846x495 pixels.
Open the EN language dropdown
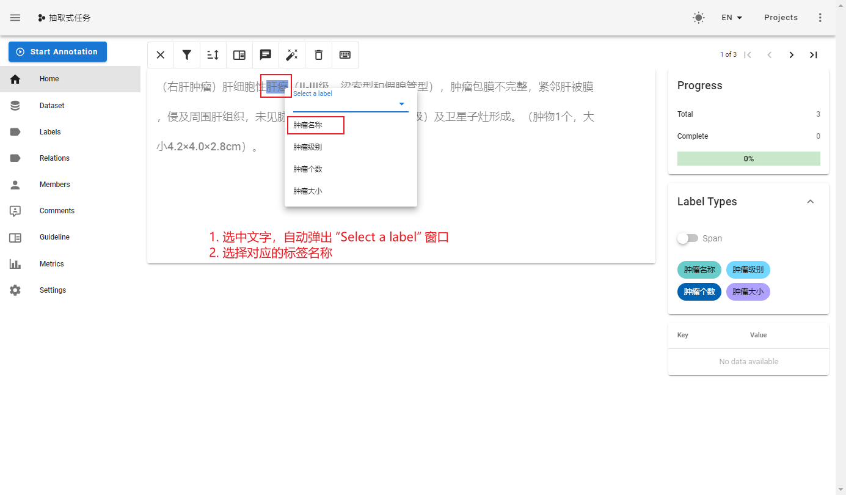click(x=732, y=18)
